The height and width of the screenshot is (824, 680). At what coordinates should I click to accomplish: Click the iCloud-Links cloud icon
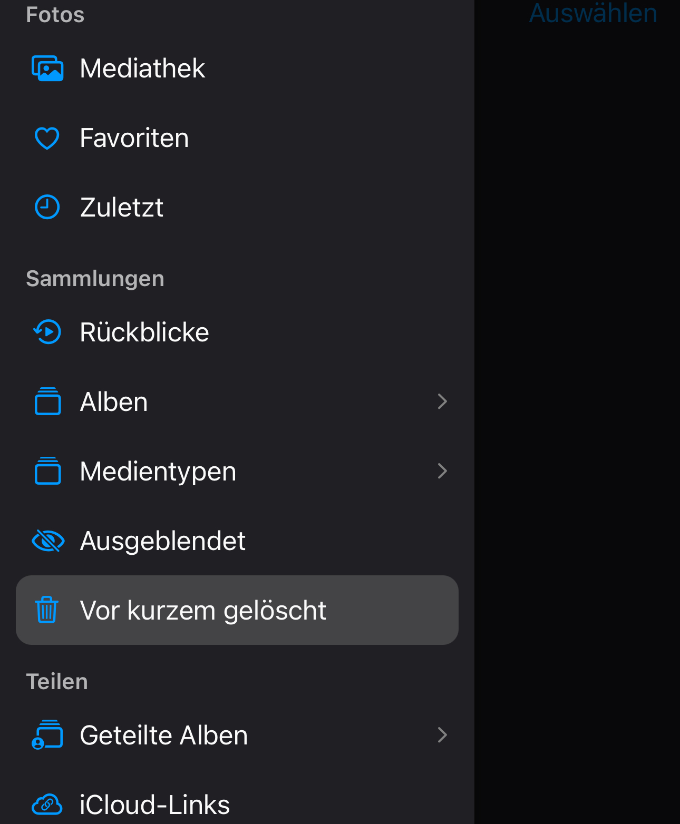pyautogui.click(x=47, y=805)
